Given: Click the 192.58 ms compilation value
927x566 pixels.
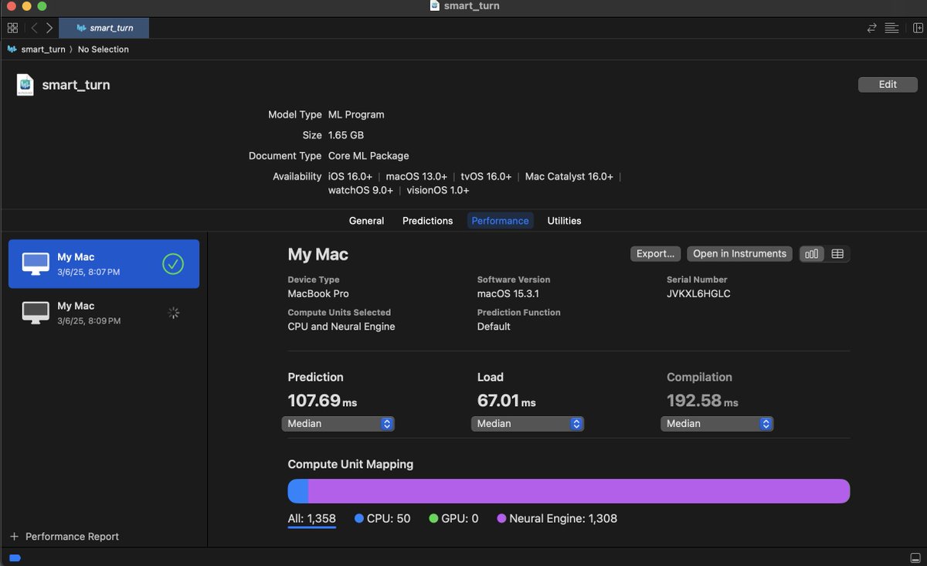Looking at the screenshot, I should [702, 401].
